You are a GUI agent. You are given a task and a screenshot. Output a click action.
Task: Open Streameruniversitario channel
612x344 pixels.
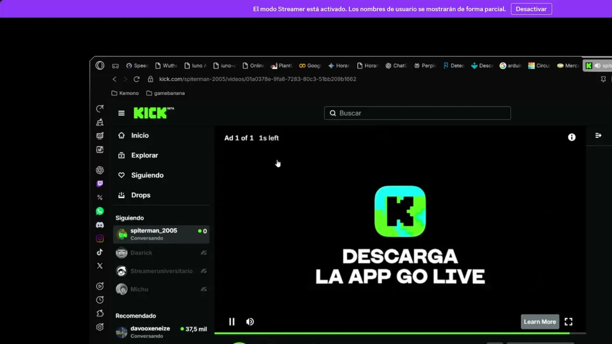[x=162, y=271]
